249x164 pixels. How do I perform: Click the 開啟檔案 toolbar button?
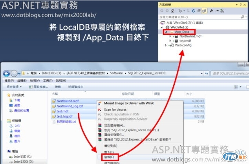(x=38, y=87)
